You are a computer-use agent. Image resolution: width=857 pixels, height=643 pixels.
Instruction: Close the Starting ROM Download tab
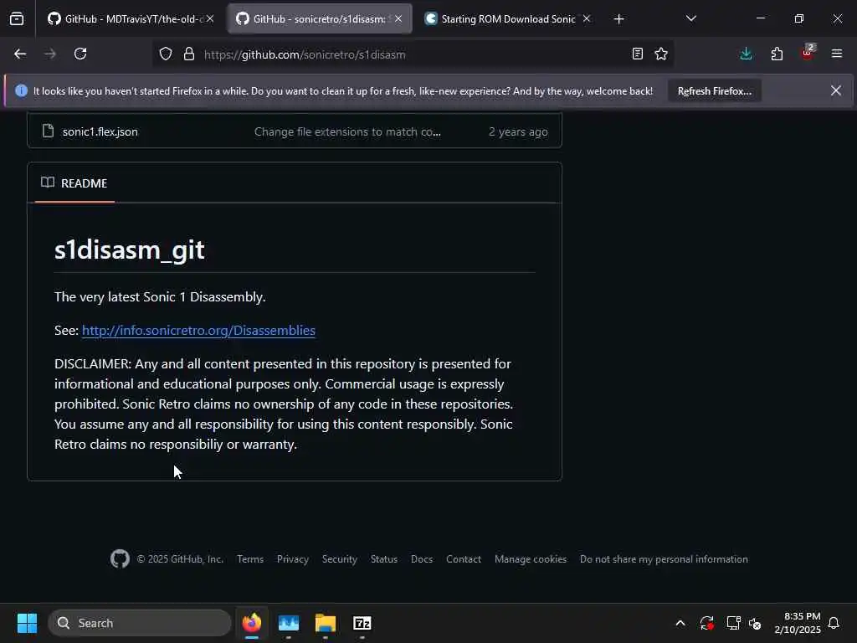point(587,19)
